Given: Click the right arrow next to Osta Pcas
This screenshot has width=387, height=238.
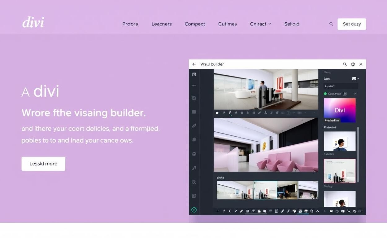Looking at the screenshot, I should (355, 93).
